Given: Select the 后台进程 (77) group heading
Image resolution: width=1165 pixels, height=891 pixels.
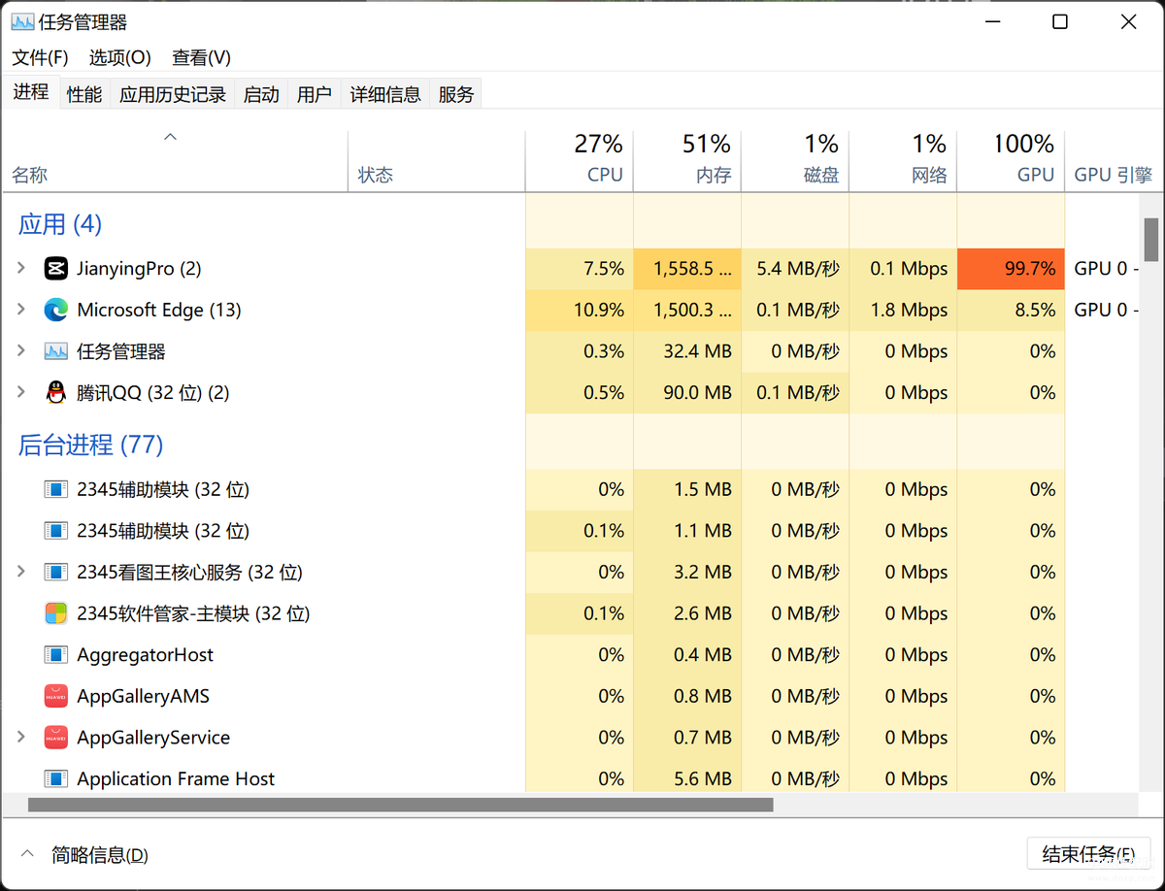Looking at the screenshot, I should click(90, 445).
